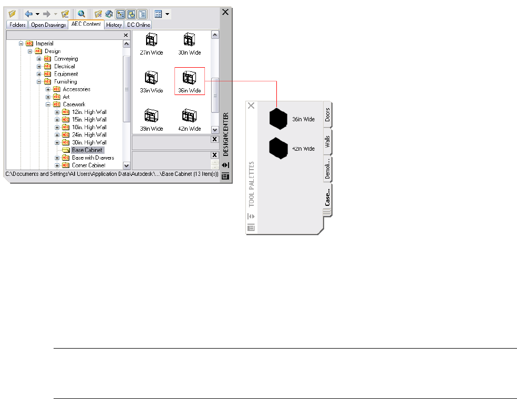Switch to the Folders tab
This screenshot has width=517, height=399.
coord(17,25)
